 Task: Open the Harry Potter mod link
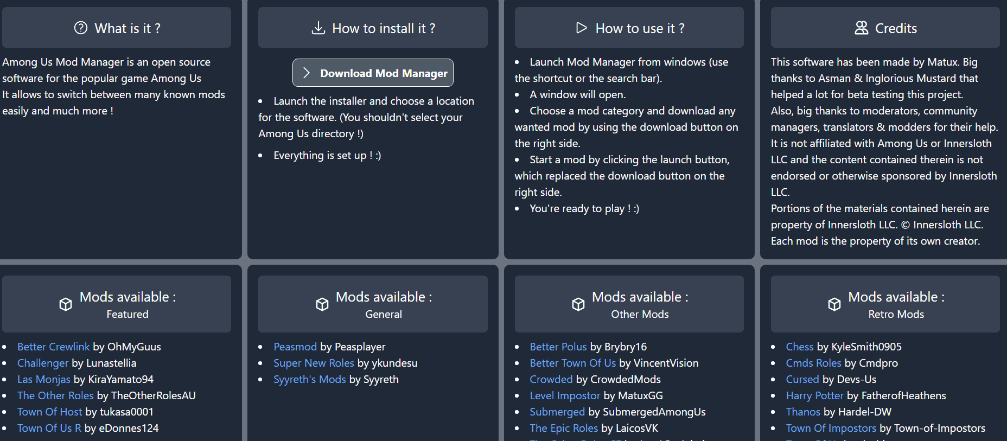[x=815, y=395]
